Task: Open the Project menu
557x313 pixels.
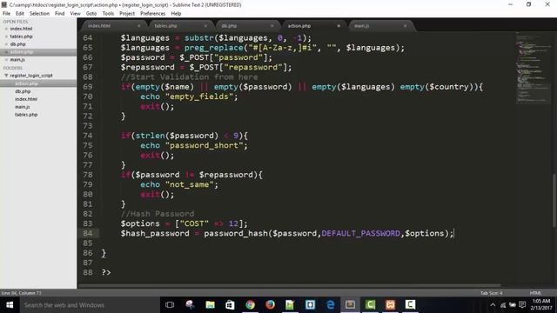Action: point(127,14)
